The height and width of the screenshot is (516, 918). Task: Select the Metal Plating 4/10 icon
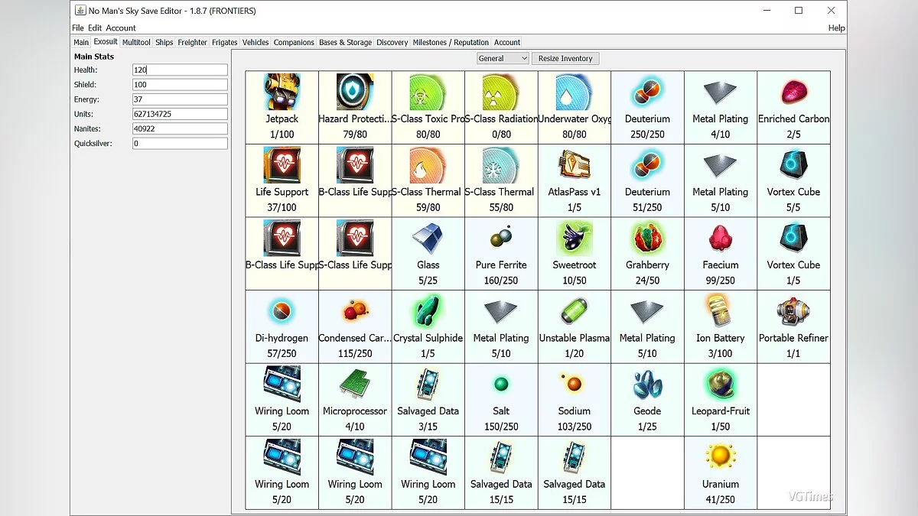(721, 92)
